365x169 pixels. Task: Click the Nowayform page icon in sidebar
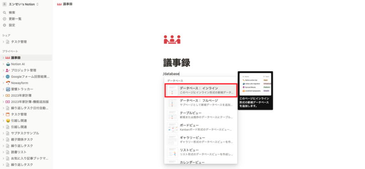coord(8,83)
